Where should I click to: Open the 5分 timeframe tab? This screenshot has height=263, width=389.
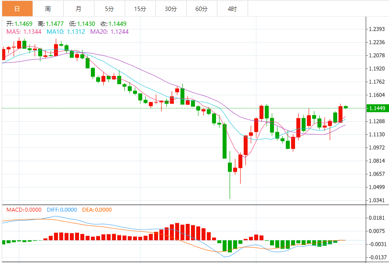[109, 9]
